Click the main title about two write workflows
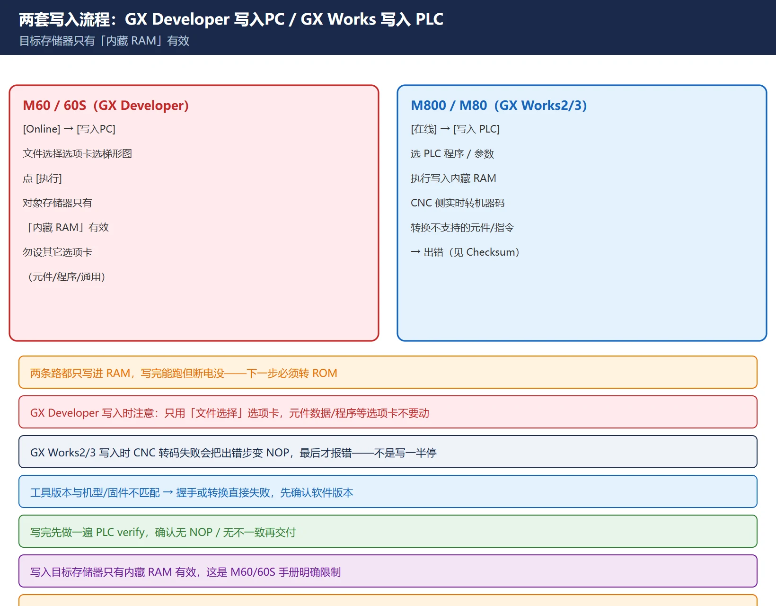776x606 pixels. tap(231, 19)
